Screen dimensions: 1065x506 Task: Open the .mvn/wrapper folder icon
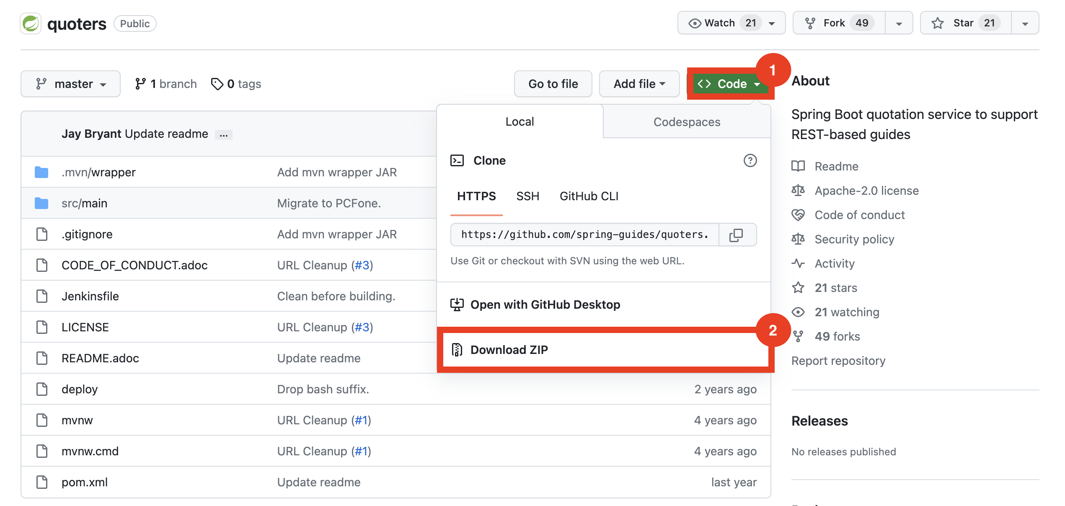[41, 172]
